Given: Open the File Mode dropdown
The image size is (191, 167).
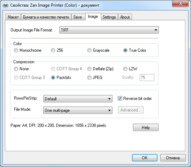Looking at the screenshot, I should pos(78,110).
